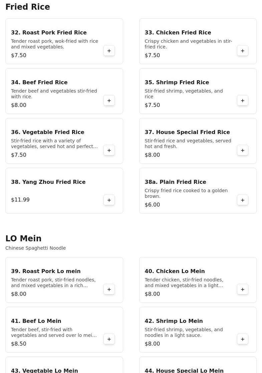Screen dimensions: 262x373
Task: Add Vegetable Fried Rice to cart
Action: coord(109,150)
